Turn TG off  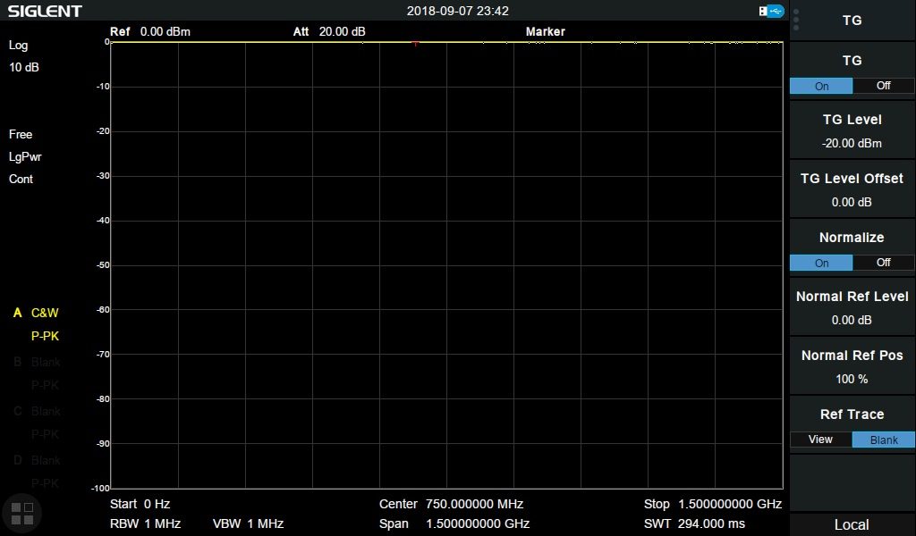(883, 86)
